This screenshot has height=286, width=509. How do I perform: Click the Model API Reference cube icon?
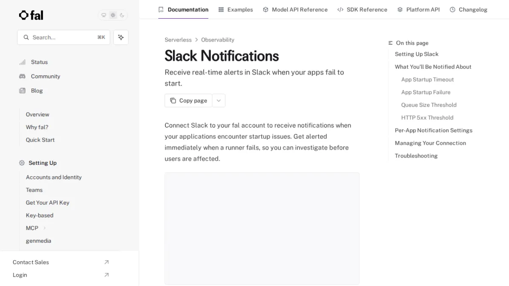266,9
